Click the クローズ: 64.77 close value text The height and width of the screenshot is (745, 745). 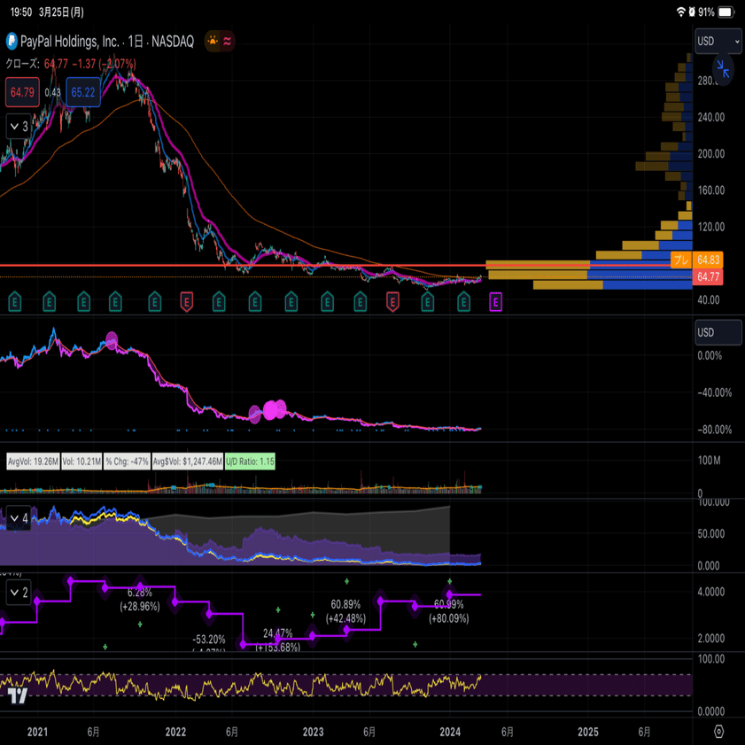(37, 64)
